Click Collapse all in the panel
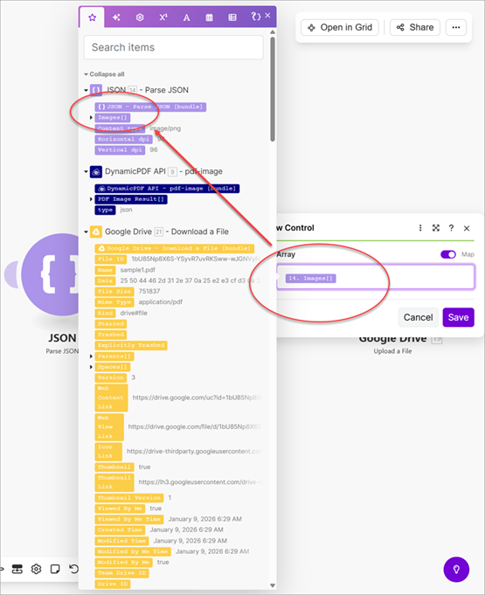The image size is (485, 595). (x=104, y=74)
